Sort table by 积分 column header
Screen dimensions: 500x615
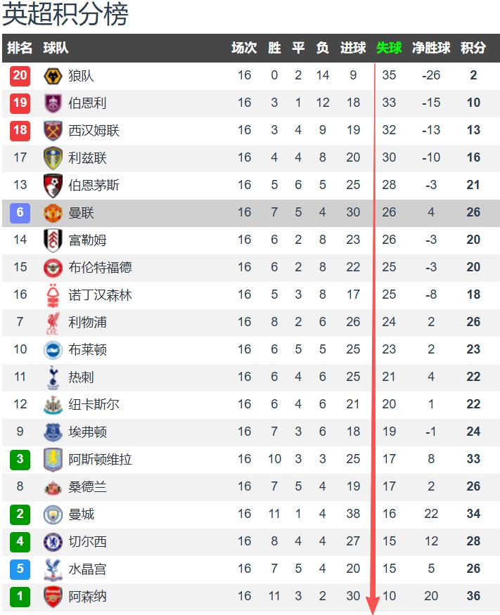473,48
